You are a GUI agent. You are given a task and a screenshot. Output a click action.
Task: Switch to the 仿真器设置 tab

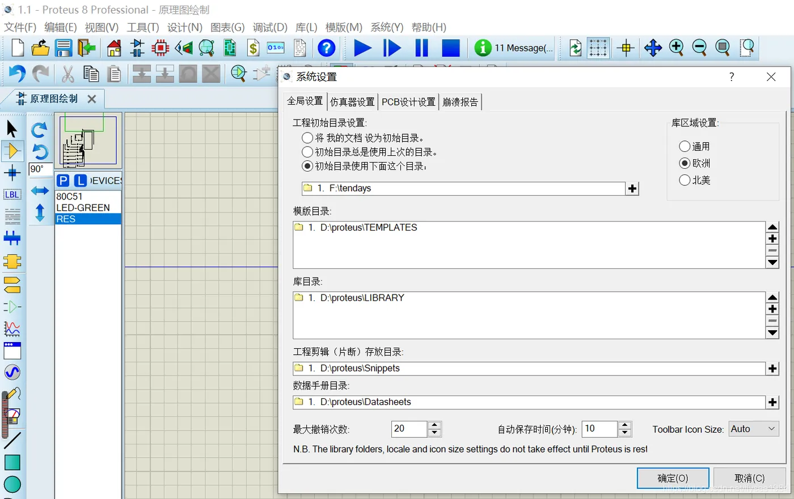352,102
